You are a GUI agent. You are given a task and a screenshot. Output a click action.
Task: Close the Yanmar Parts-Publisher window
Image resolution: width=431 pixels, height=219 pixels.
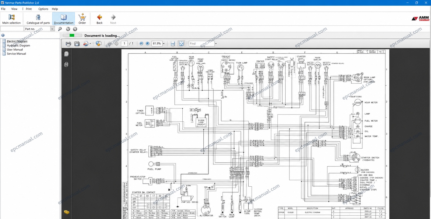click(x=426, y=3)
